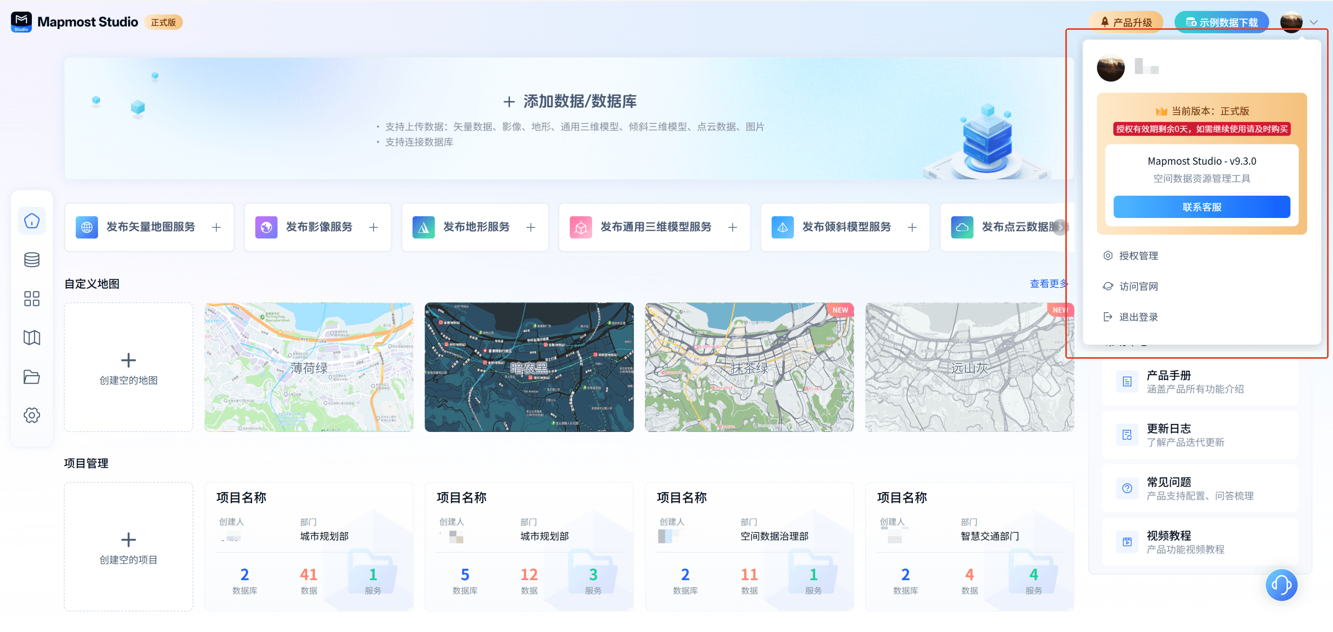Choose 访问官网 from the user menu
The height and width of the screenshot is (632, 1333).
[x=1138, y=286]
